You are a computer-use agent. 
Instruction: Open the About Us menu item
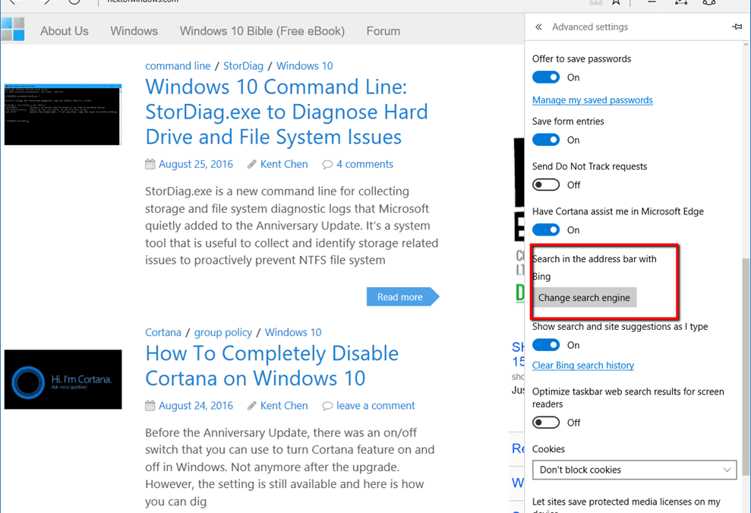coord(65,31)
